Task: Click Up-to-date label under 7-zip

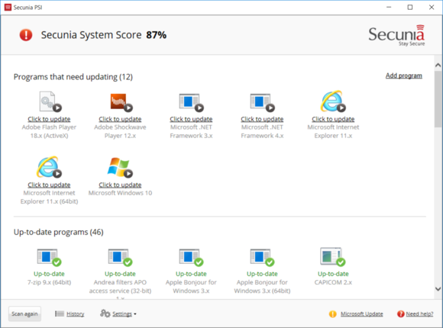Action: pos(49,274)
